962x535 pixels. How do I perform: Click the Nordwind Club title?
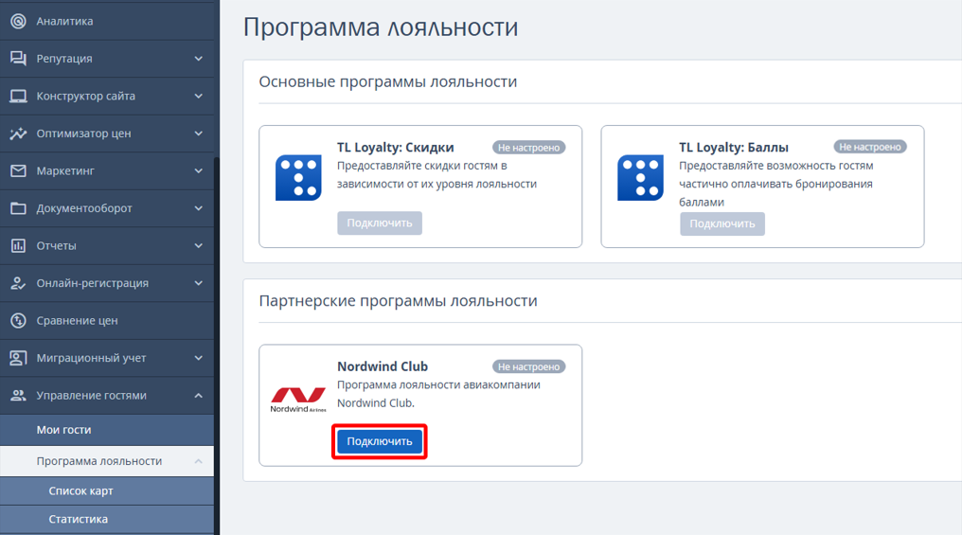click(383, 366)
